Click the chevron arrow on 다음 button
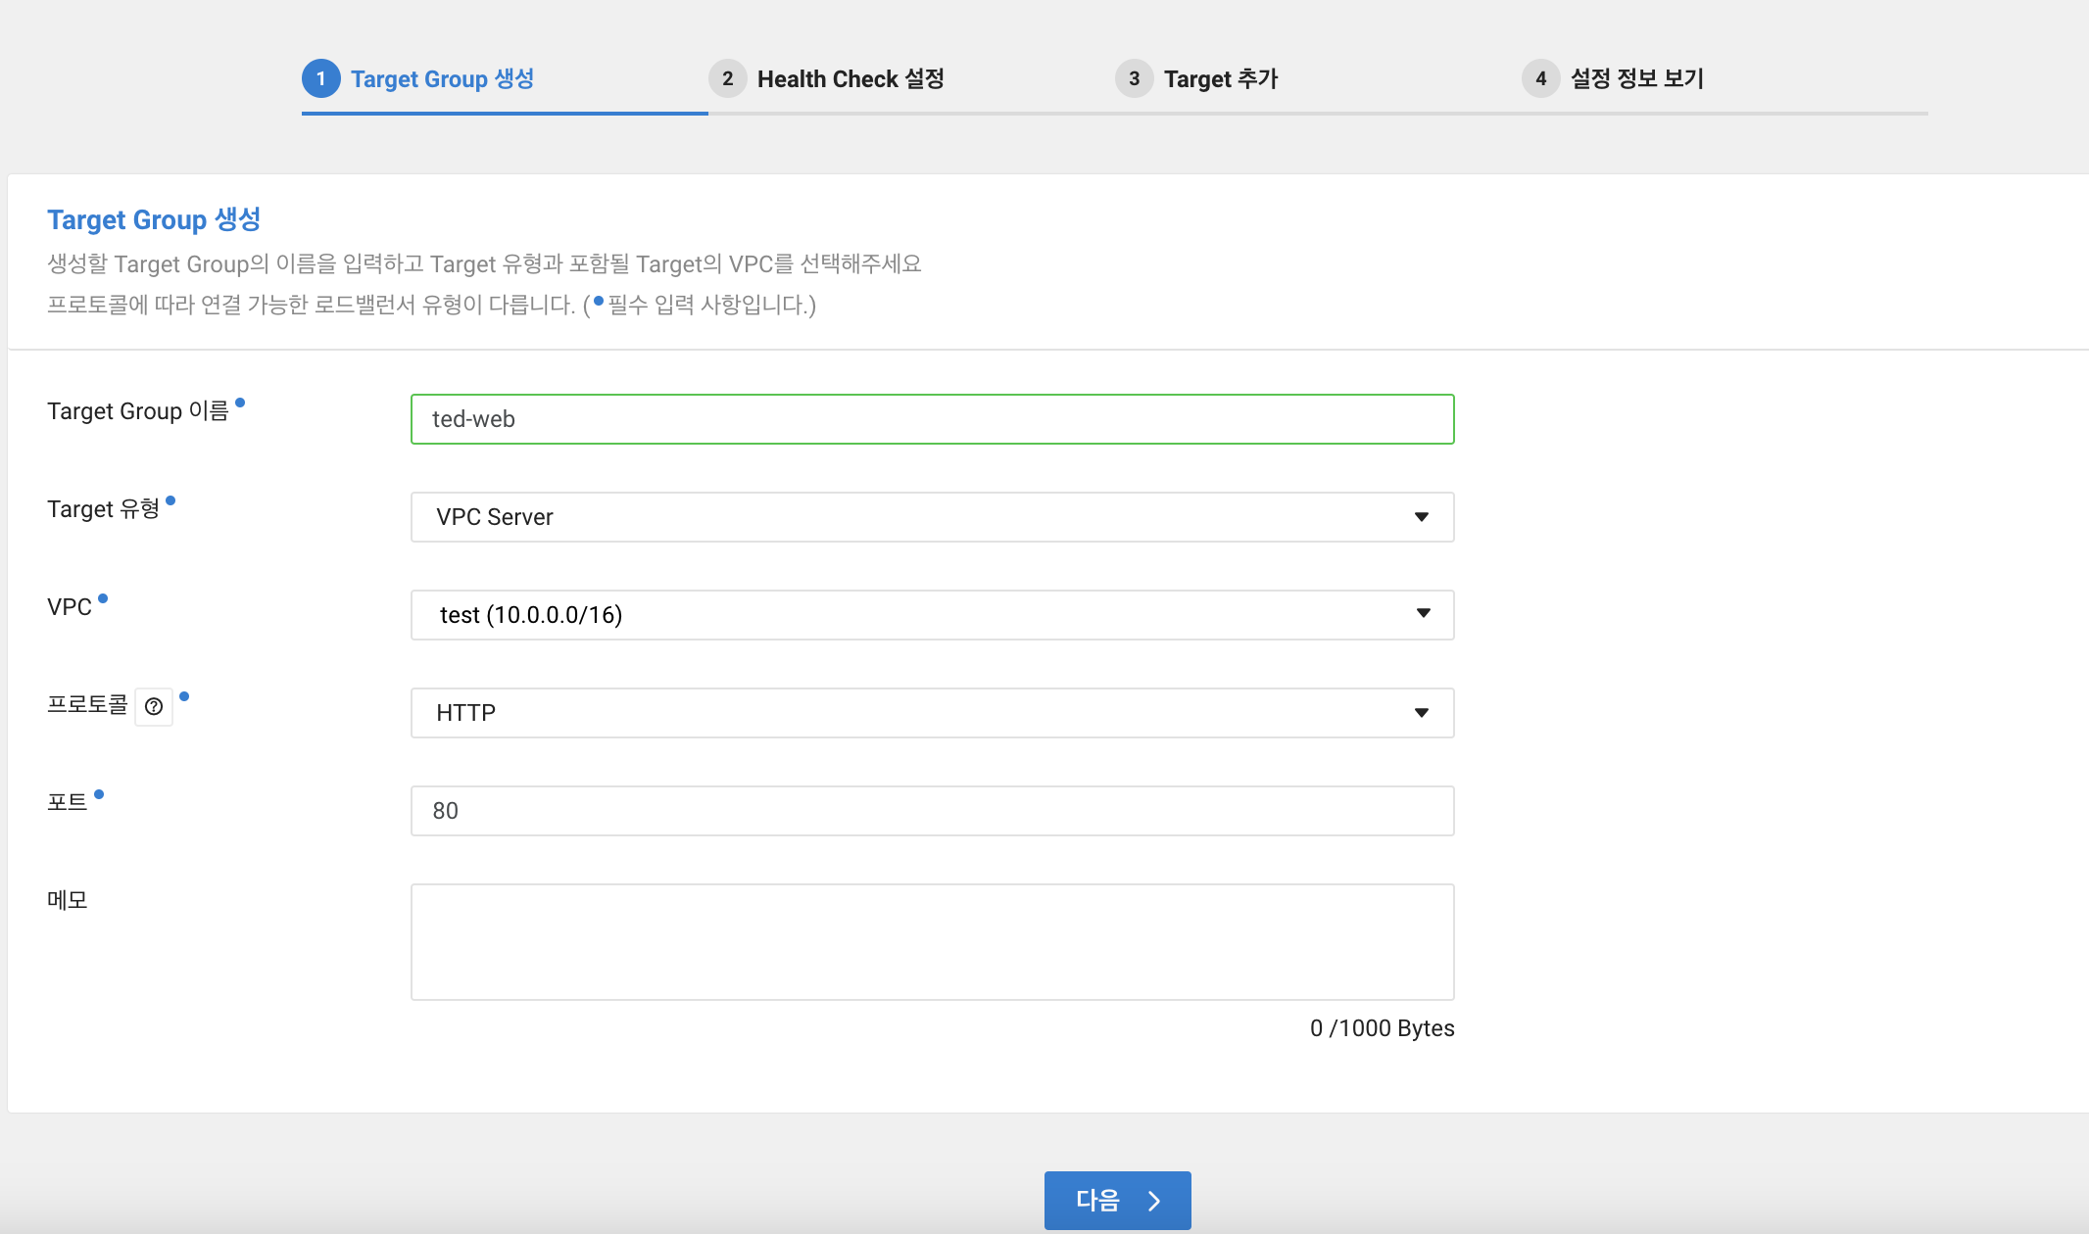Viewport: 2089px width, 1234px height. point(1154,1201)
